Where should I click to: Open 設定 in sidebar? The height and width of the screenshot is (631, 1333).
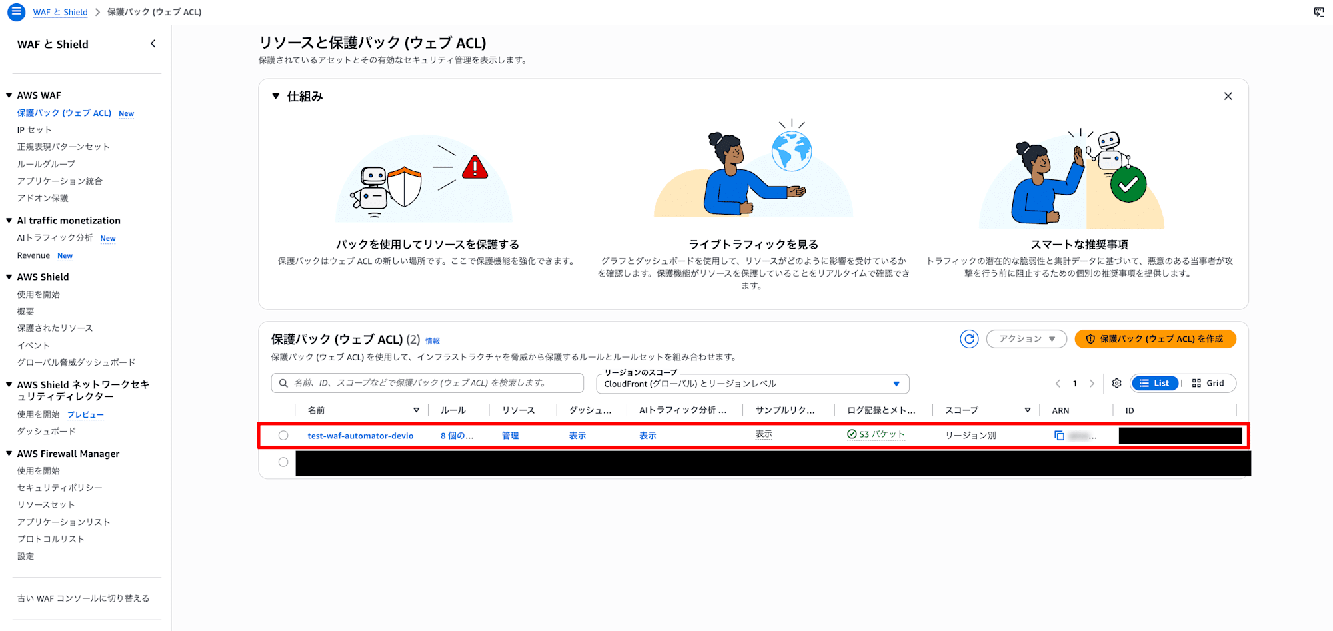[x=25, y=556]
